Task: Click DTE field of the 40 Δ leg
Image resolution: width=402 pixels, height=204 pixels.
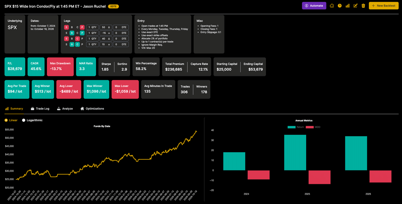Action: (121, 39)
